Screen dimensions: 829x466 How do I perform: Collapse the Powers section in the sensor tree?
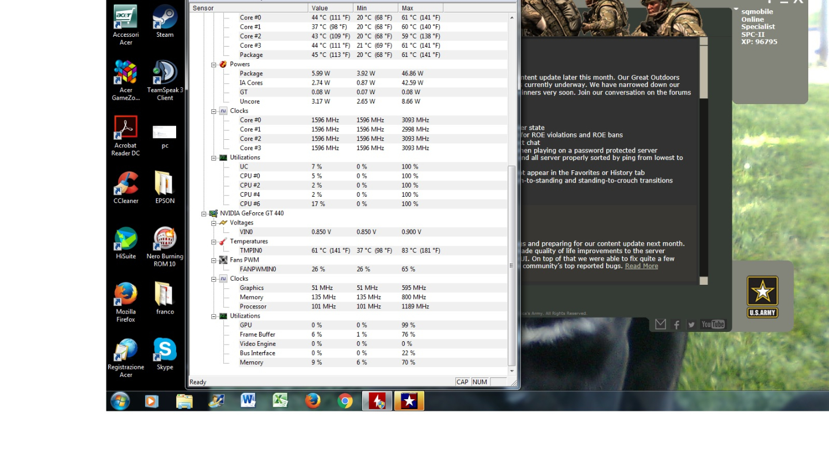(x=214, y=64)
